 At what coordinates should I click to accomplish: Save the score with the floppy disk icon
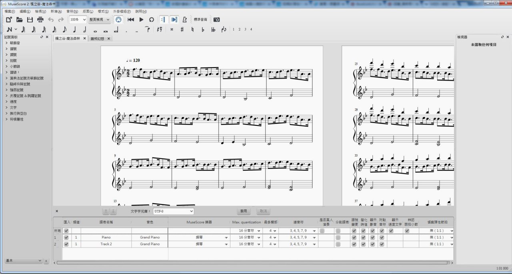[x=30, y=20]
